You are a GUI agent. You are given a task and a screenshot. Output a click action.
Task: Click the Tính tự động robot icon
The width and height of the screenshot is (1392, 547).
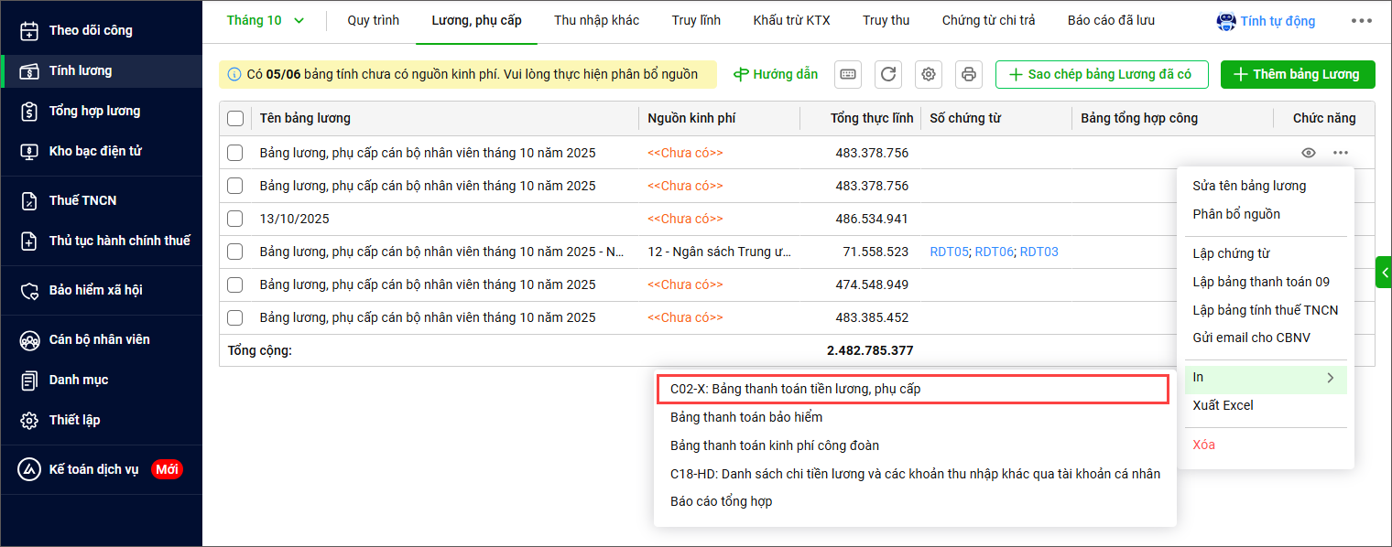[1225, 21]
